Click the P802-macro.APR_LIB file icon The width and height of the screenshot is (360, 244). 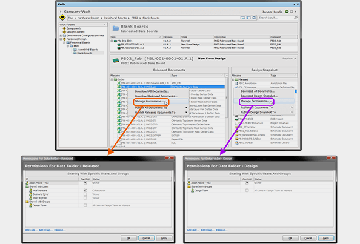119,83
